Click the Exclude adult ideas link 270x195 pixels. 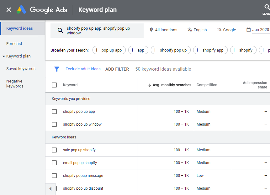click(x=83, y=69)
